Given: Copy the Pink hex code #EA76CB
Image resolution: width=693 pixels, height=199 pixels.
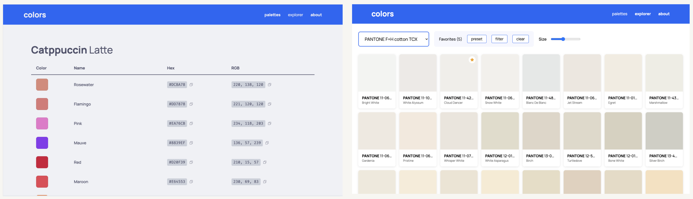Looking at the screenshot, I should (191, 123).
